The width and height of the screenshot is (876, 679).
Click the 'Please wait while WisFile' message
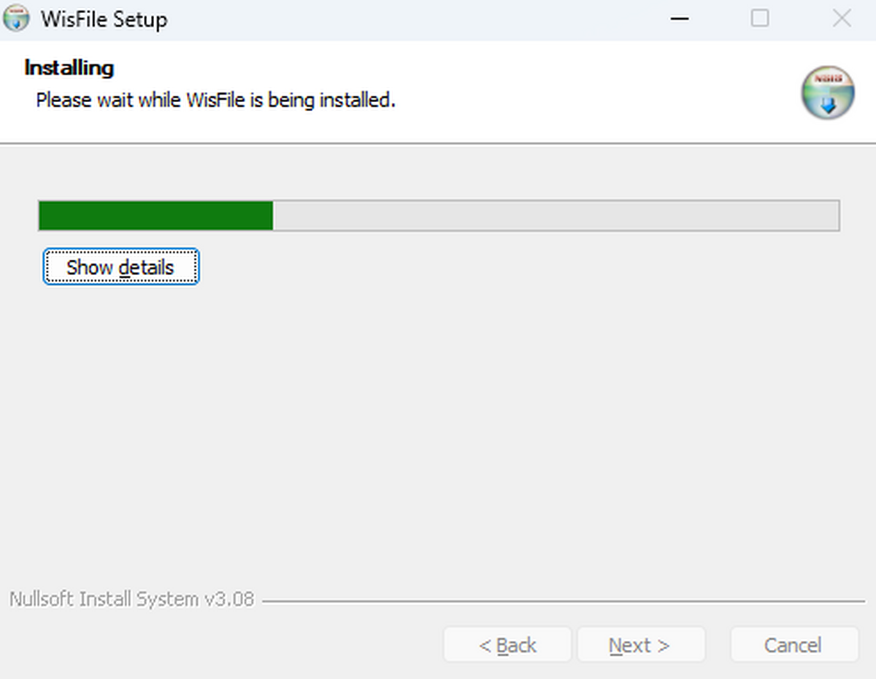pyautogui.click(x=215, y=100)
